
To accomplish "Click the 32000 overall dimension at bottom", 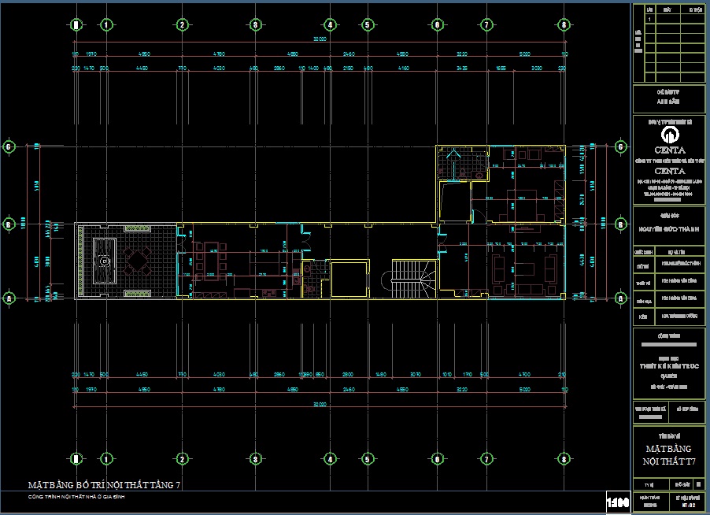I will point(319,404).
